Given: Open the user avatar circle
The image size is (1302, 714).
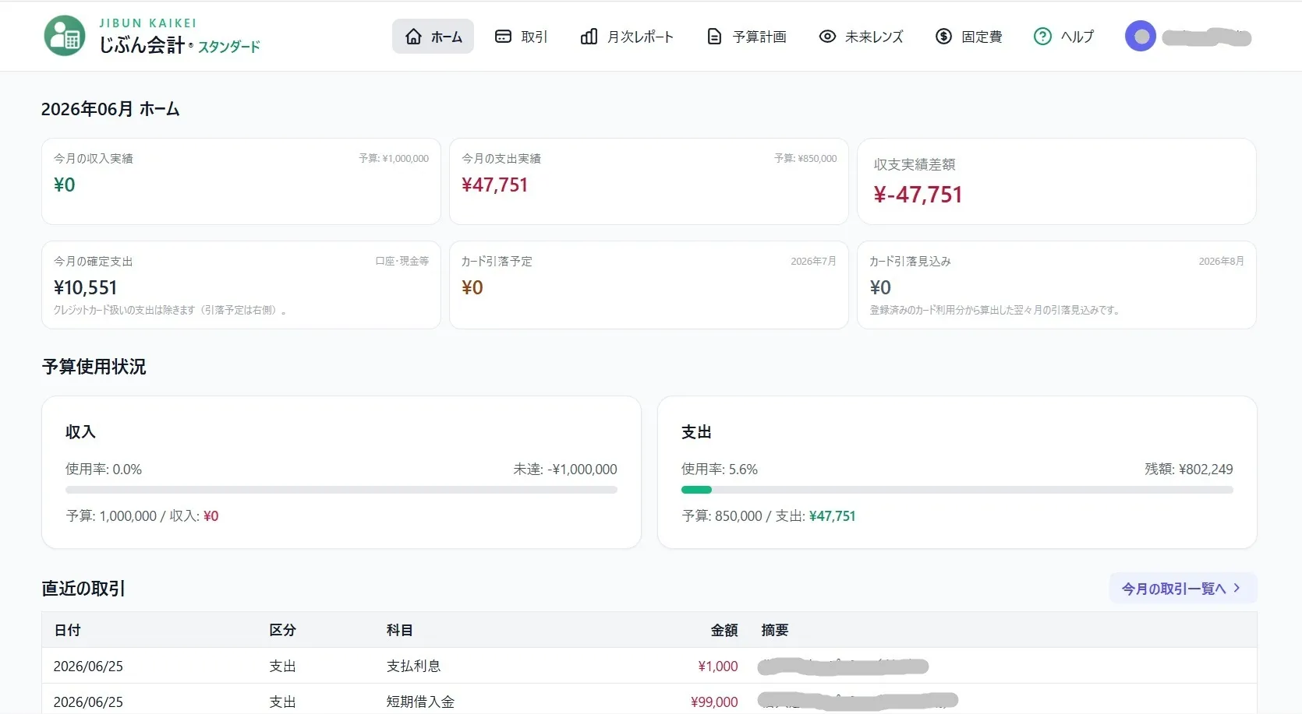Looking at the screenshot, I should click(1141, 36).
